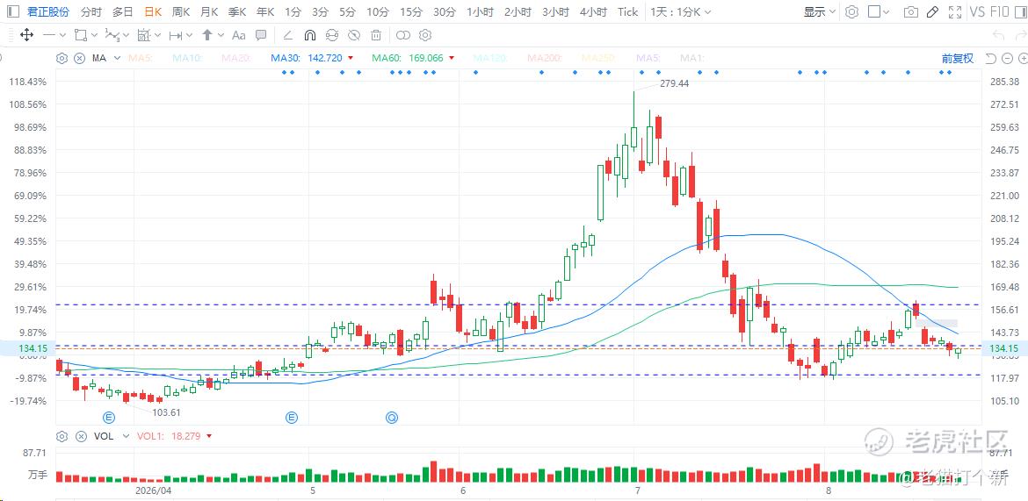This screenshot has height=501, width=1028.
Task: Select the line drawing tool
Action: click(49, 35)
